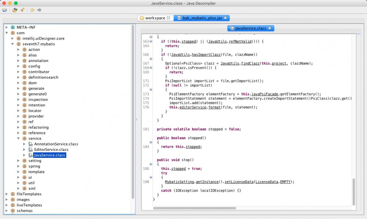The width and height of the screenshot is (367, 219).
Task: Click the Open File toolbar icon
Action: [5, 10]
